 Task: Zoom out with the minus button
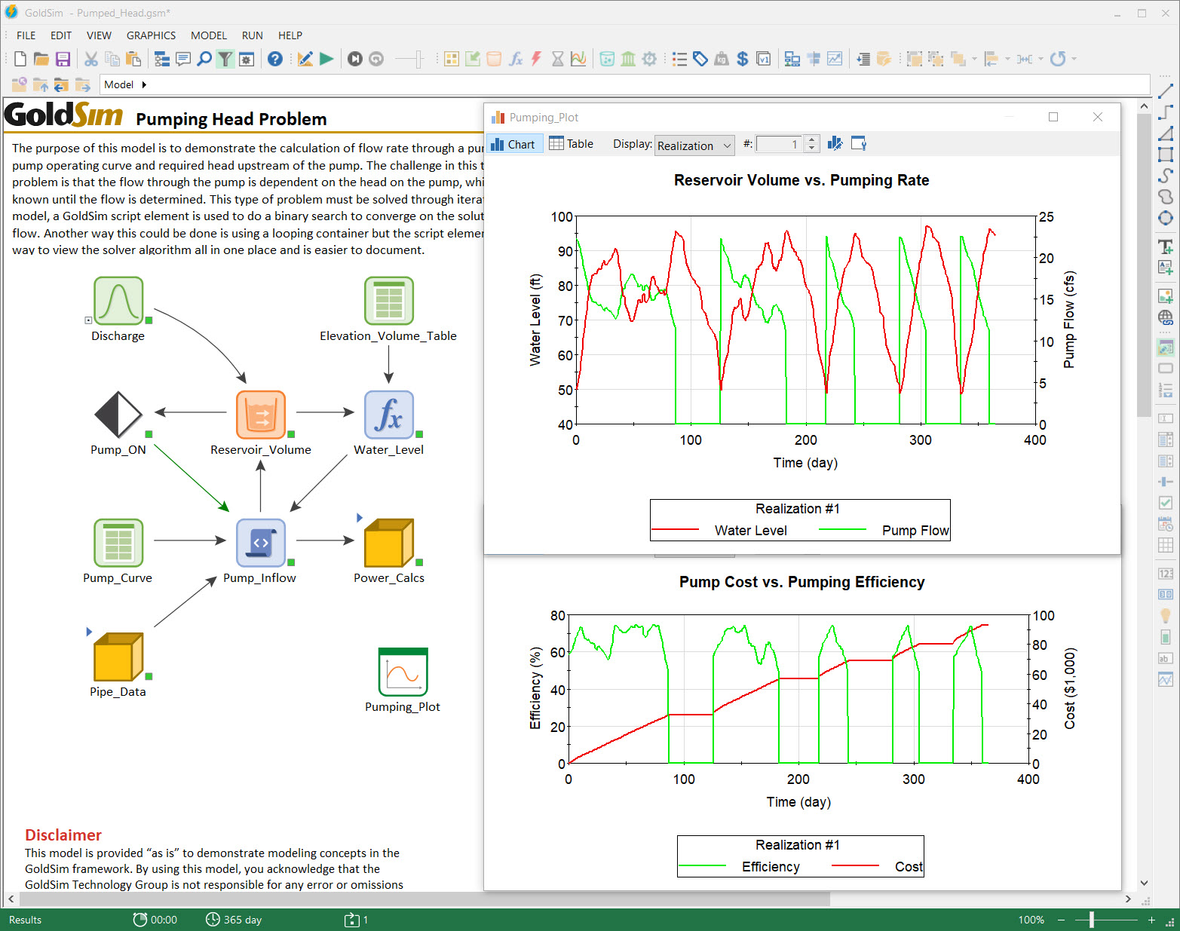(1062, 920)
